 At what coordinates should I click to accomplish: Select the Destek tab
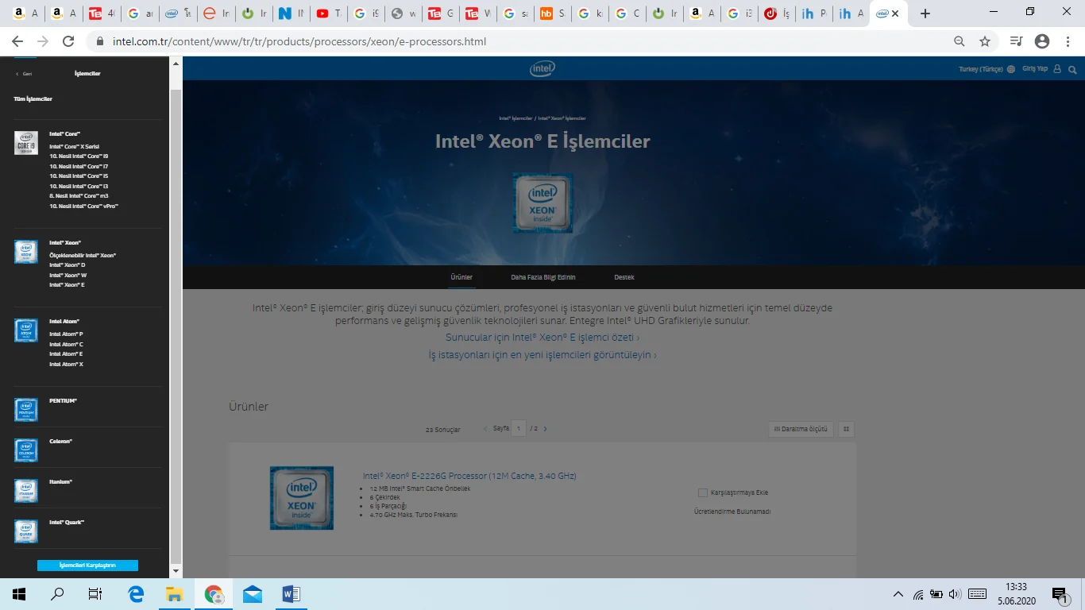click(624, 277)
